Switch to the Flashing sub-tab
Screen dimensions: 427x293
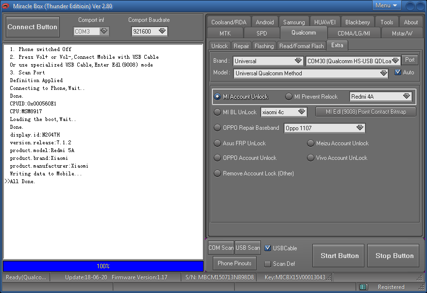[264, 46]
